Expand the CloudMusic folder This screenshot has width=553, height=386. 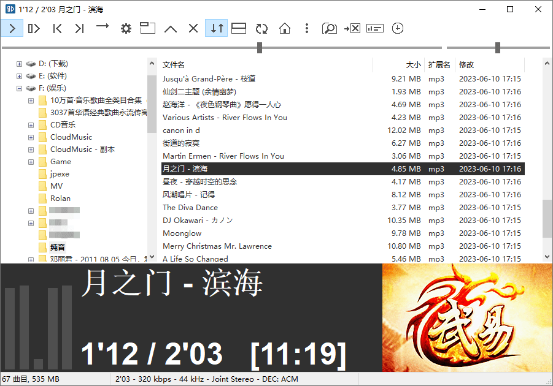[31, 137]
